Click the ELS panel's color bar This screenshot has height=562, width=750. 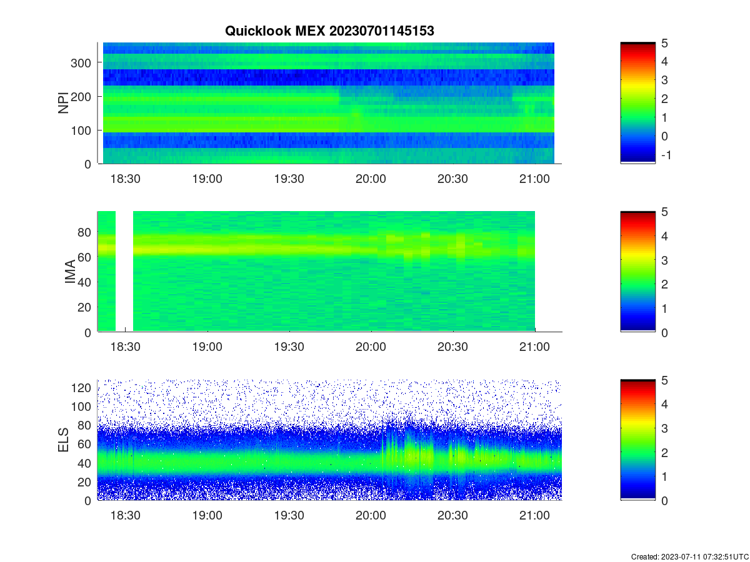click(x=637, y=440)
